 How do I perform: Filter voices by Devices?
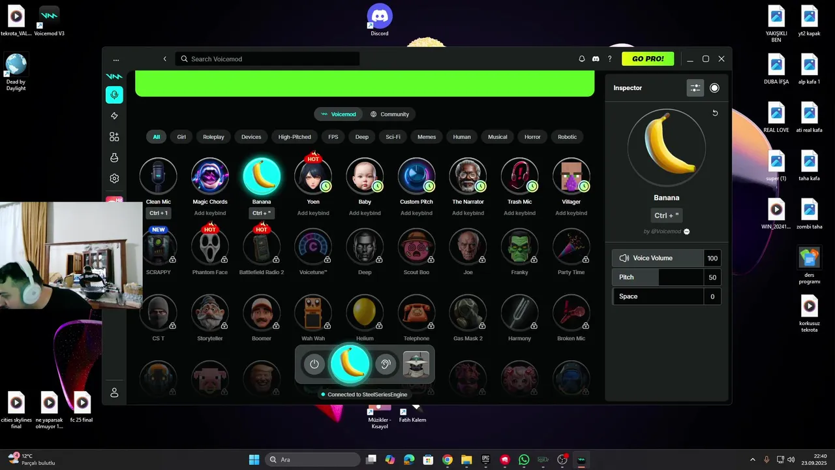pyautogui.click(x=251, y=137)
